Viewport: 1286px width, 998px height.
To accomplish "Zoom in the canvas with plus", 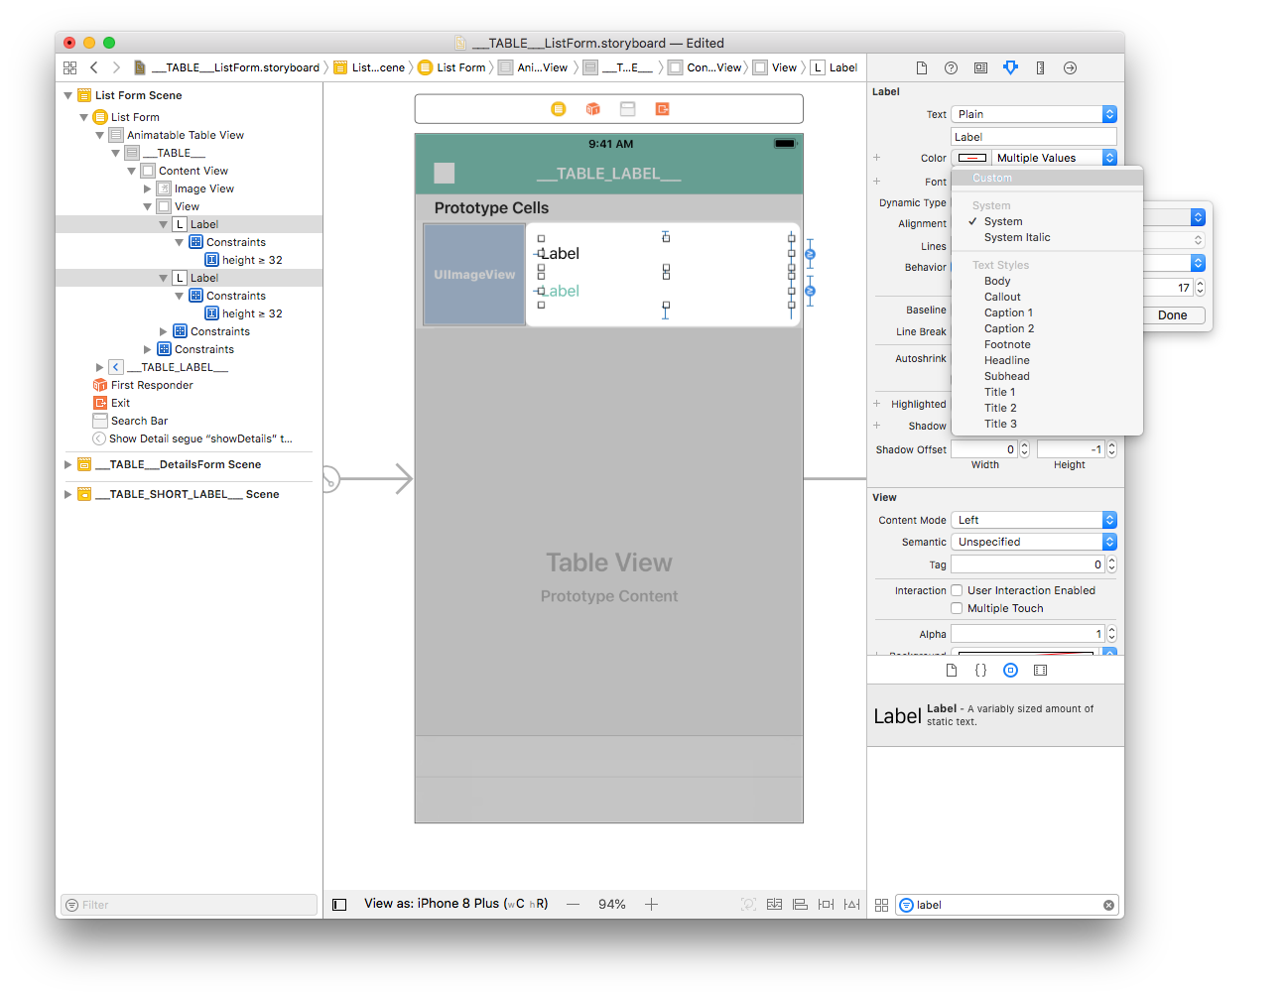I will 651,904.
